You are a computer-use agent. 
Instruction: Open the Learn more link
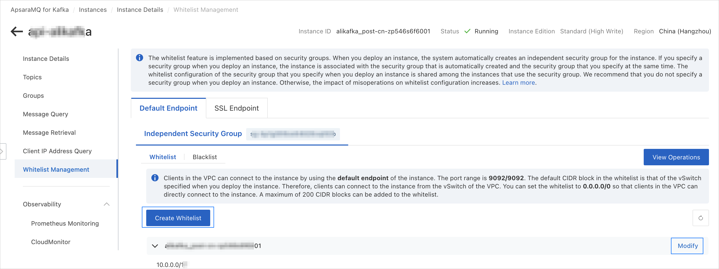(518, 82)
